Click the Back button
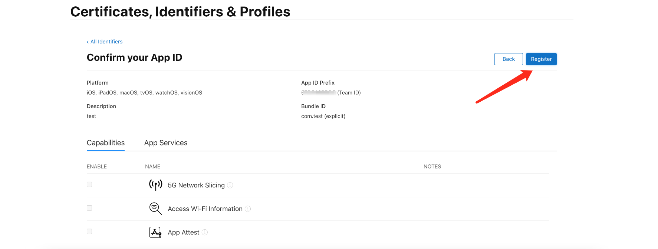Image resolution: width=658 pixels, height=249 pixels. (x=509, y=59)
